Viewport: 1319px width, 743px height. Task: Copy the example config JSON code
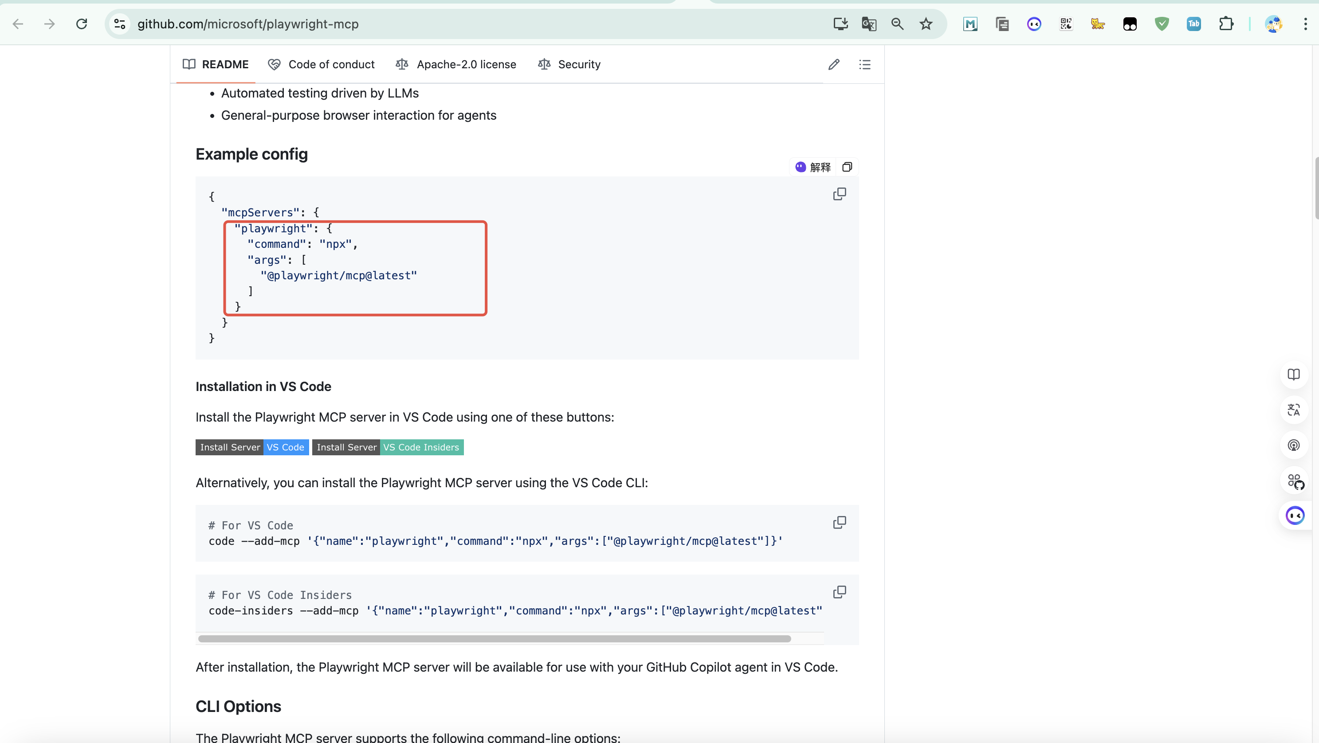click(x=839, y=194)
